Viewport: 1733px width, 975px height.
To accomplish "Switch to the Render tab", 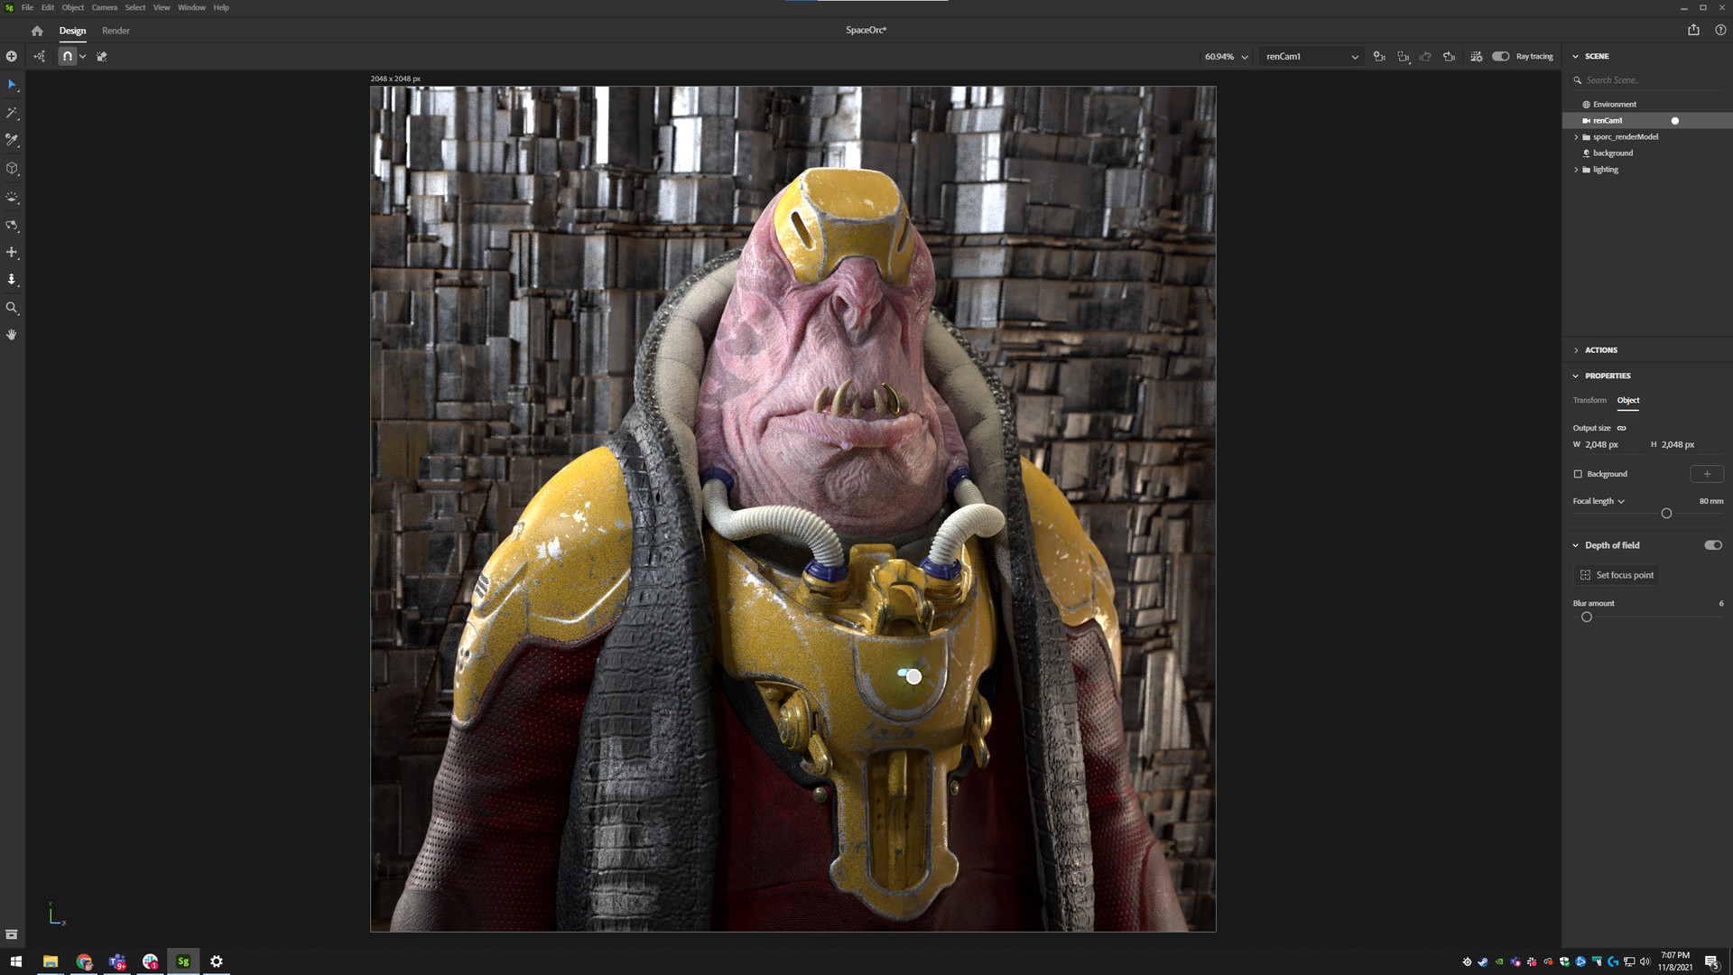I will (x=116, y=31).
